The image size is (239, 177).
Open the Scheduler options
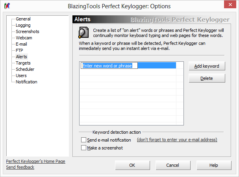[25, 69]
